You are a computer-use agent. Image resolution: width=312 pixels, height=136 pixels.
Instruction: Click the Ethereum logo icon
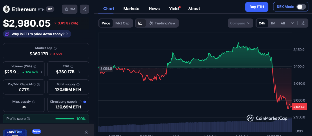pos(7,9)
